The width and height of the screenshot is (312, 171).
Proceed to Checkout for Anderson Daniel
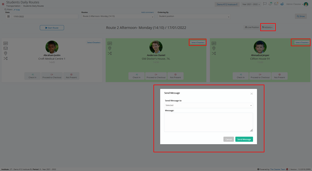(x=156, y=76)
